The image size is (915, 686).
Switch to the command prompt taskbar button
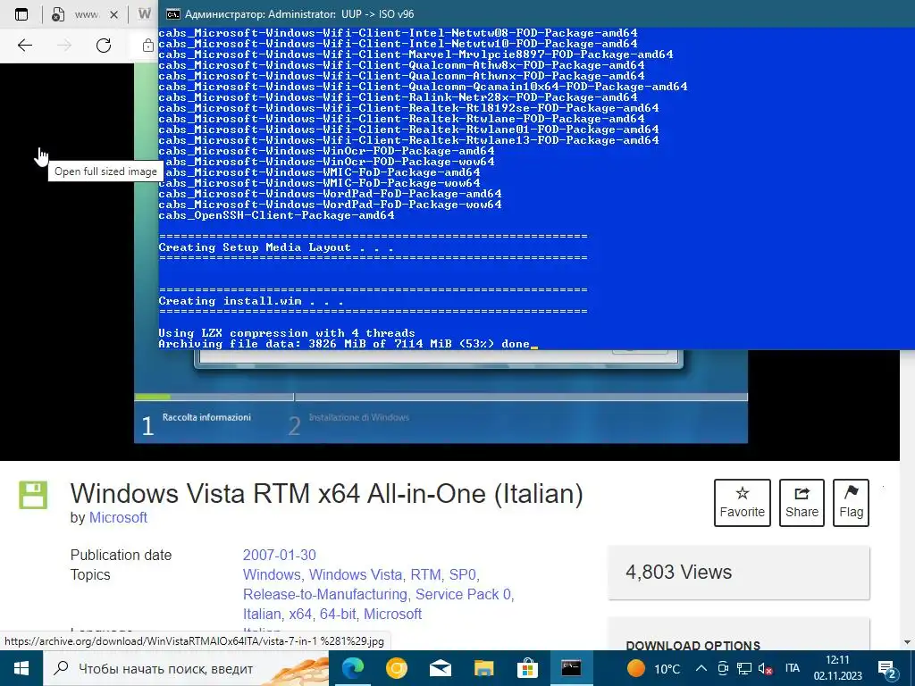pos(571,668)
